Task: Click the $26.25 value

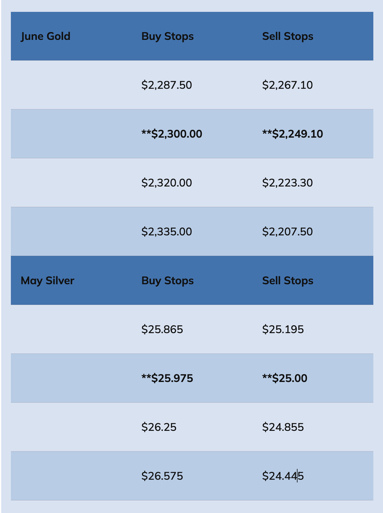Action: (159, 427)
